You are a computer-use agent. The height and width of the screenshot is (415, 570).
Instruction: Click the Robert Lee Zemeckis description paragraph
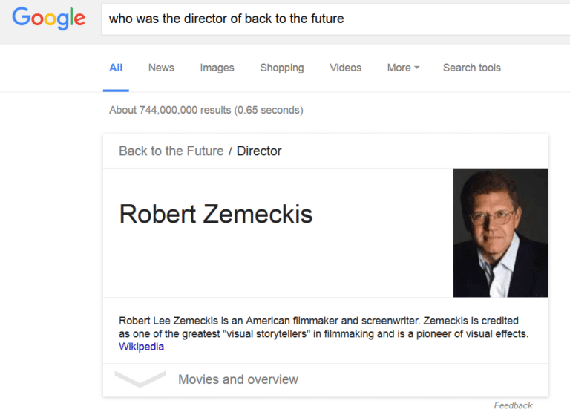point(323,327)
